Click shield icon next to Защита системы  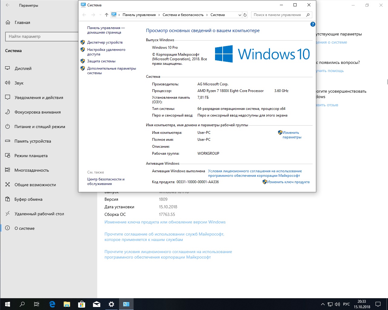coord(83,61)
